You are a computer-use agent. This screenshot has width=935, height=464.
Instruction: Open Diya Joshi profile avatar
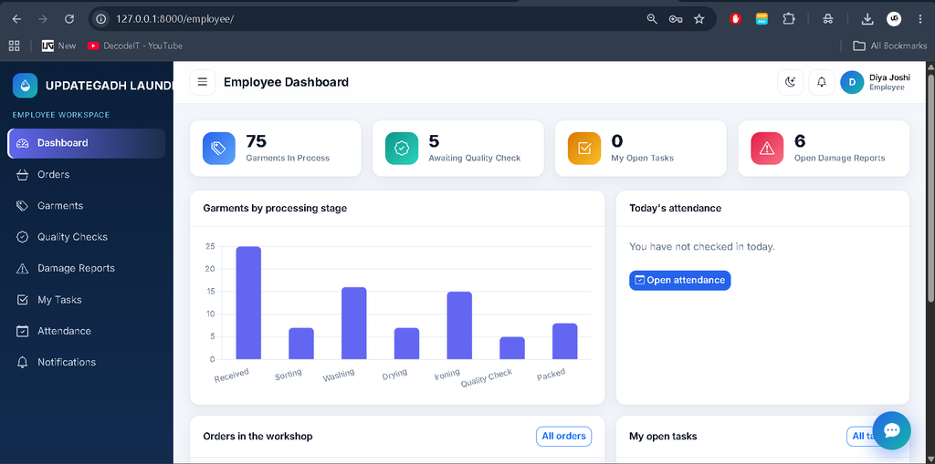(x=852, y=82)
